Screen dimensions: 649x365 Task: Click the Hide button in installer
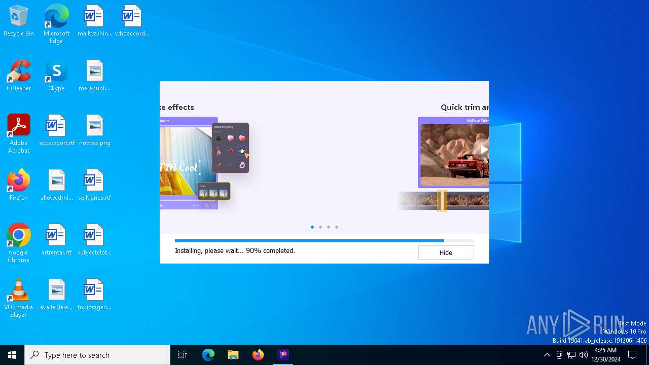[446, 252]
